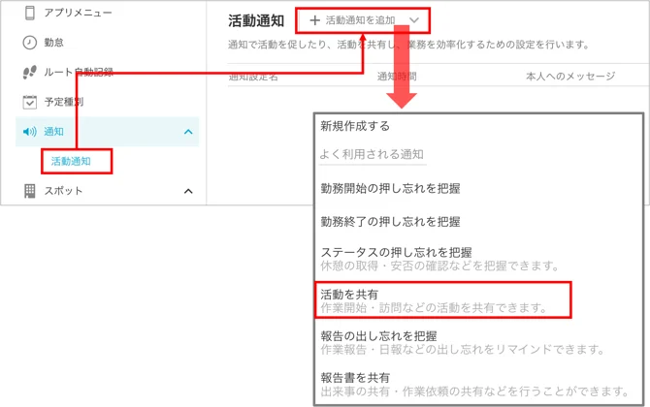Viewport: 650px width, 407px height.
Task: Open the 活動通知を追加 dropdown arrow
Action: point(413,20)
